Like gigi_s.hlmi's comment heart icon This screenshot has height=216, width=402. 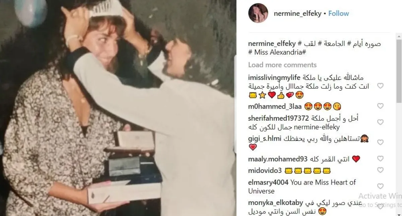[x=380, y=142]
